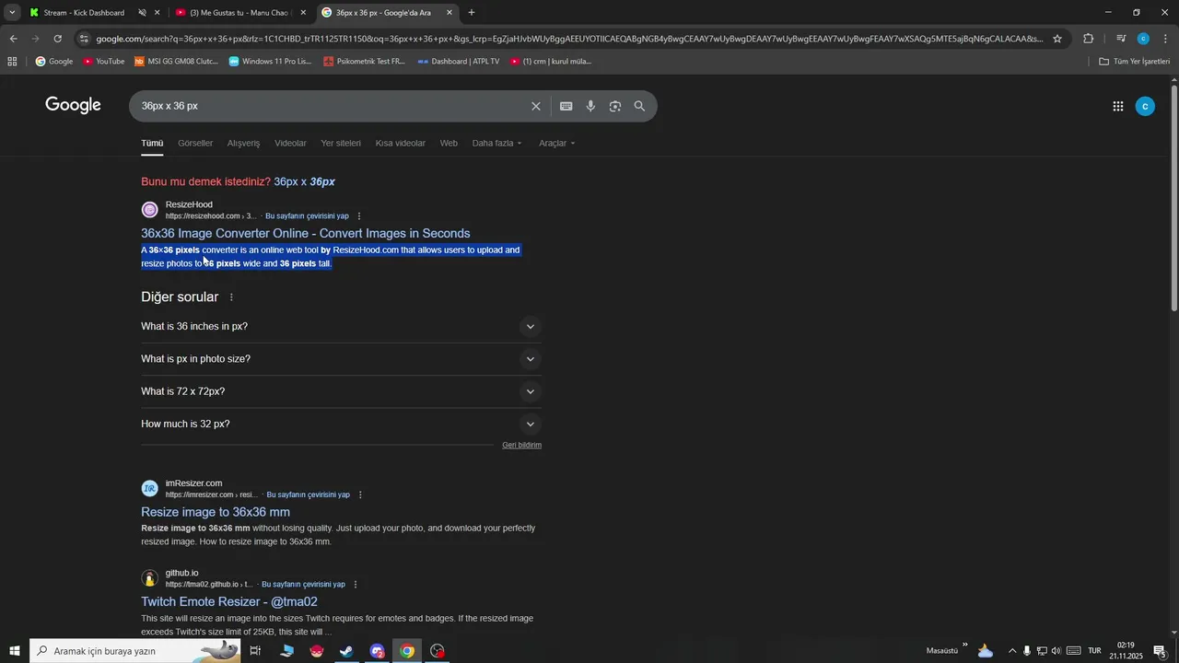Open the Chrome three-dot menu
The width and height of the screenshot is (1179, 663).
click(1165, 39)
